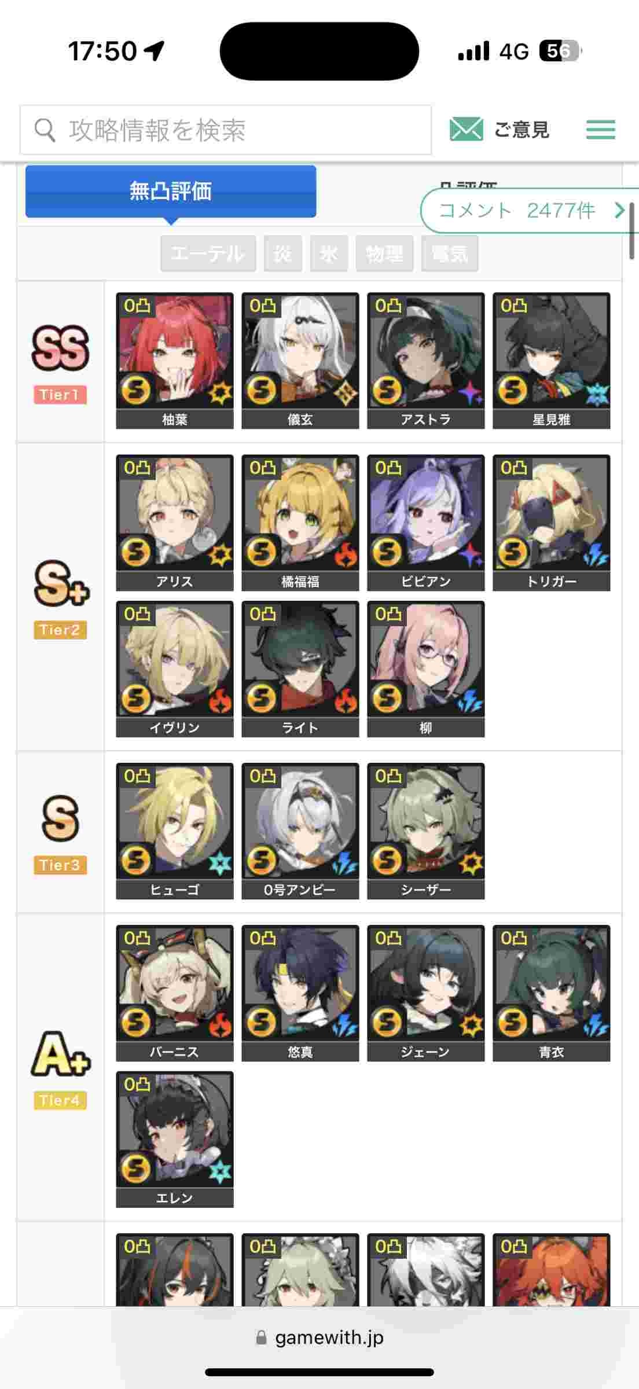Open 柚葉 character icon in SS tier
This screenshot has height=1389, width=639.
tap(175, 361)
